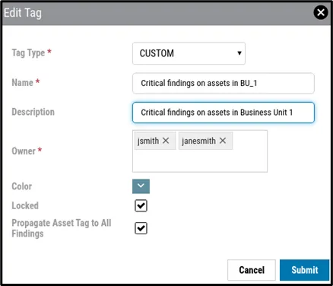The width and height of the screenshot is (333, 286).
Task: Toggle the Locked checkbox
Action: [x=141, y=205]
